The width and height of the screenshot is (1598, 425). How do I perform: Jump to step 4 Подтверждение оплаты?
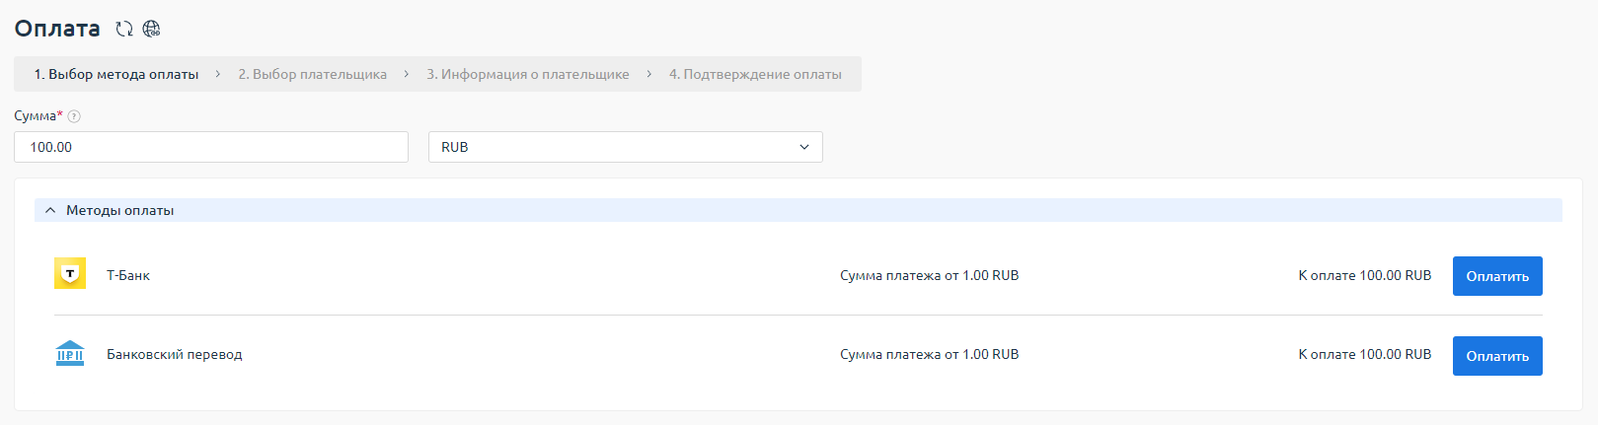pos(755,74)
